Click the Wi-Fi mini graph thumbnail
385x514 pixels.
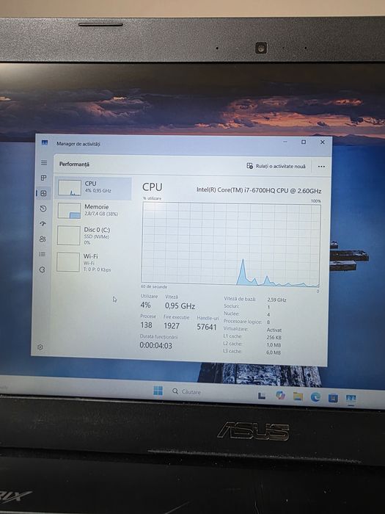[68, 262]
